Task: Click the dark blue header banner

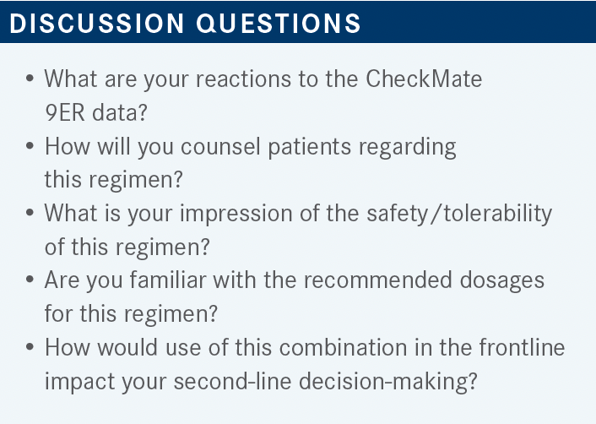Action: tap(298, 22)
